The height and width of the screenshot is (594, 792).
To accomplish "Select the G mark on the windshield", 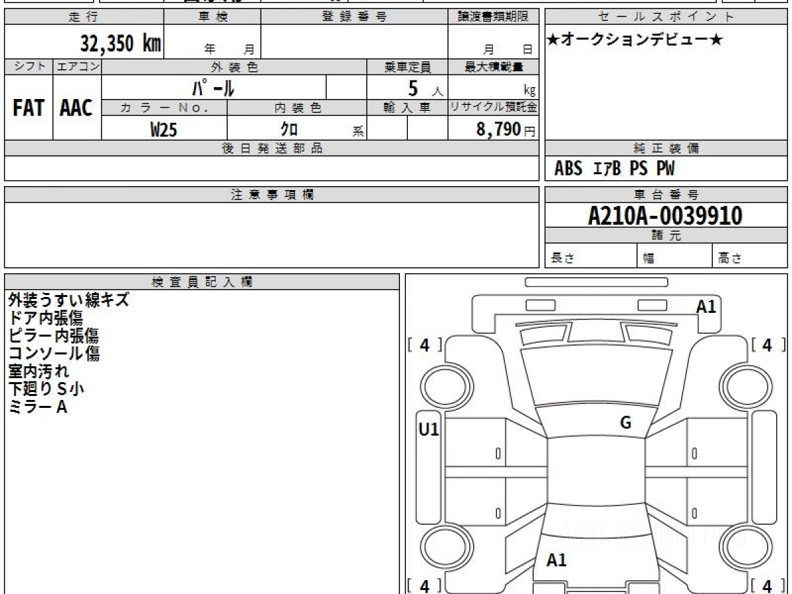I will tap(626, 423).
